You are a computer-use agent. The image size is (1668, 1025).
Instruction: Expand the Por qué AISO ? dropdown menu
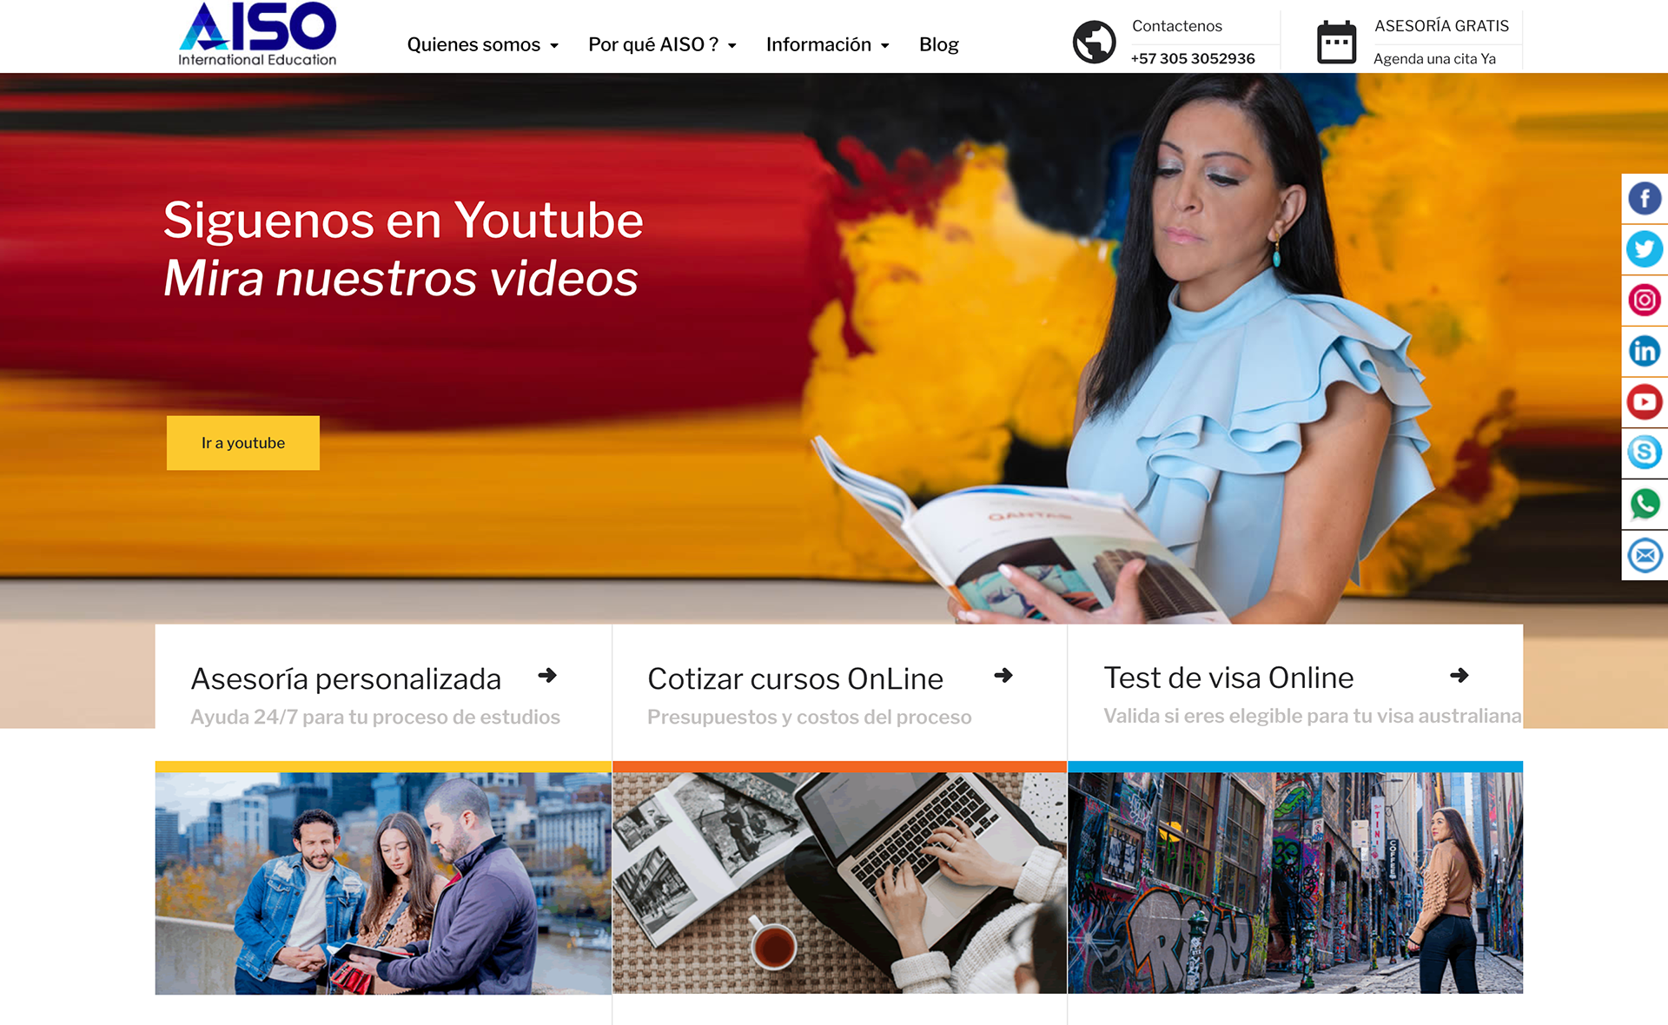662,44
